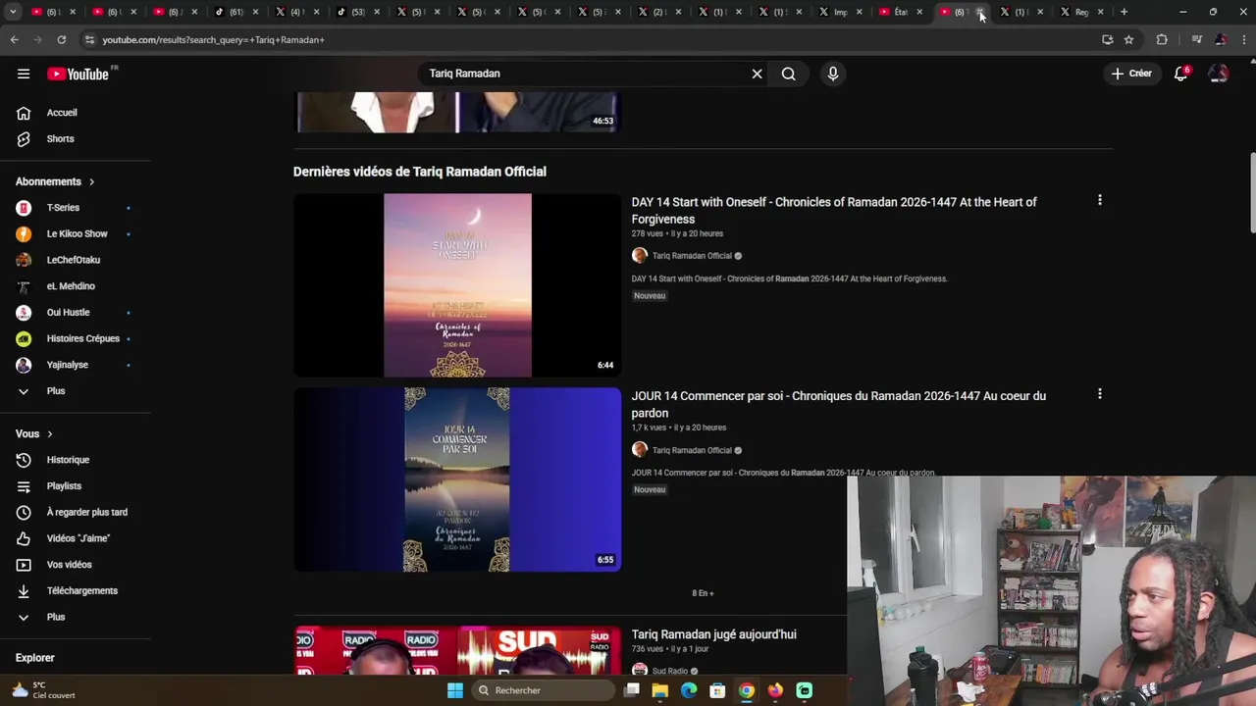Expand the Abonnements section
Viewport: 1256px width, 706px height.
click(x=55, y=181)
